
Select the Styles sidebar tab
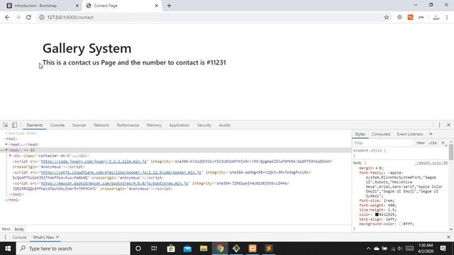click(360, 134)
